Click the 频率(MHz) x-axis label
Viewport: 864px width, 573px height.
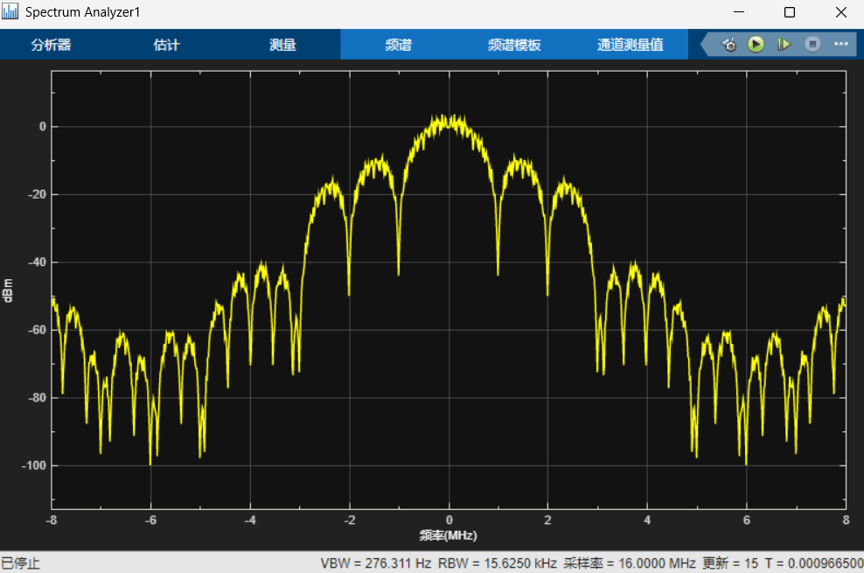[x=448, y=535]
